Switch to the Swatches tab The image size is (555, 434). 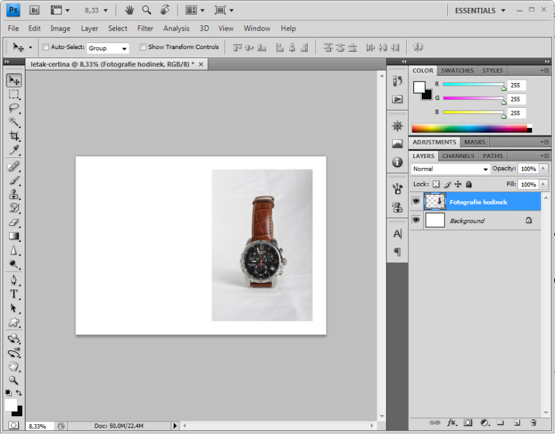point(457,71)
